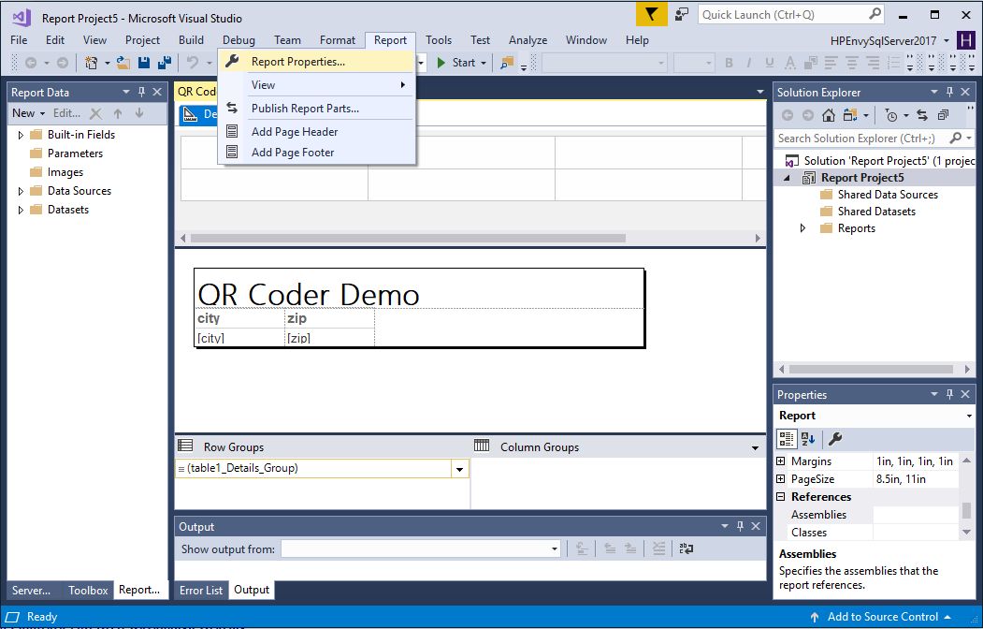Switch to the Toolbox tab

point(88,590)
